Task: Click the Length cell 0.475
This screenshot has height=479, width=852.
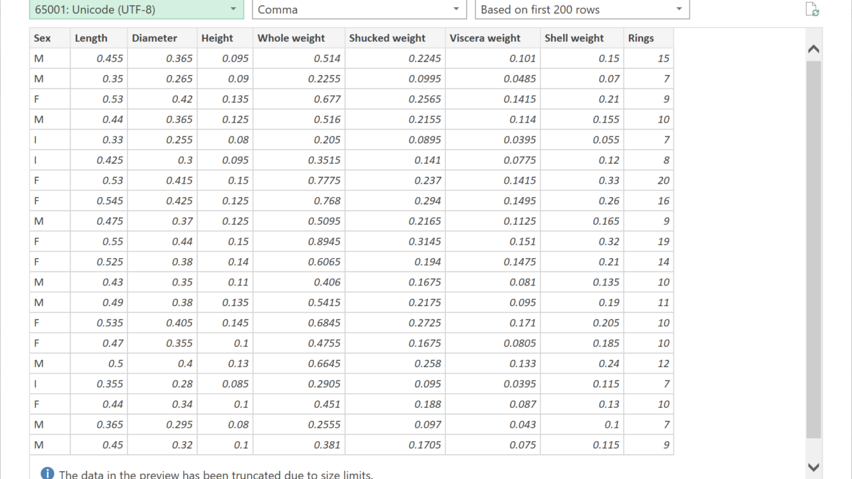Action: pos(99,222)
